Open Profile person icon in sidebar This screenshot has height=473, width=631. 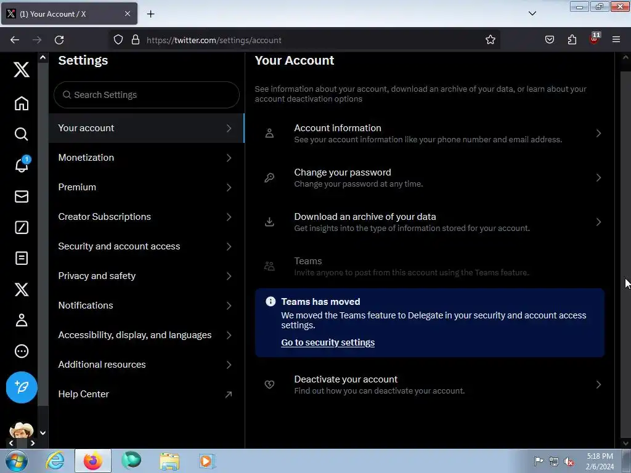pyautogui.click(x=22, y=320)
